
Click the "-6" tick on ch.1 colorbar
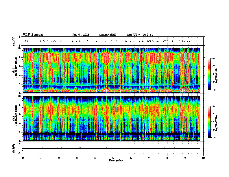coord(213,58)
